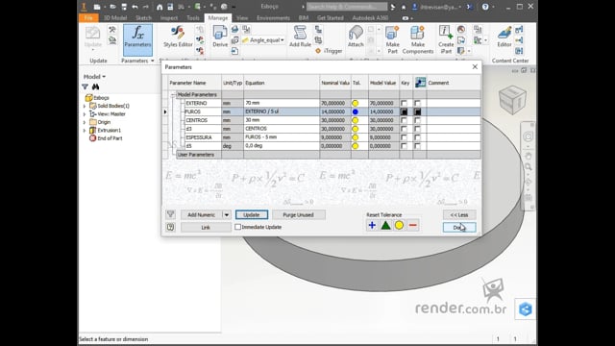Click the yellow tolerance dot for EXTERNO
The width and height of the screenshot is (615, 346).
point(355,103)
